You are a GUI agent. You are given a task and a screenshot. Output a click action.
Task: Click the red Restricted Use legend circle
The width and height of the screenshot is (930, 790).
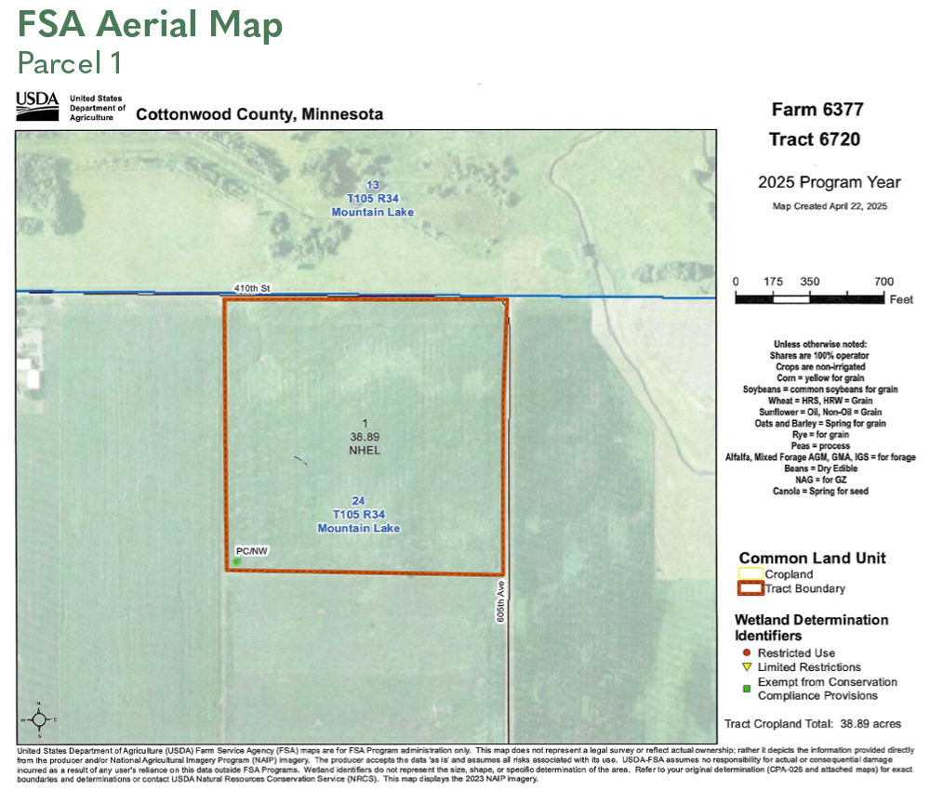point(746,653)
